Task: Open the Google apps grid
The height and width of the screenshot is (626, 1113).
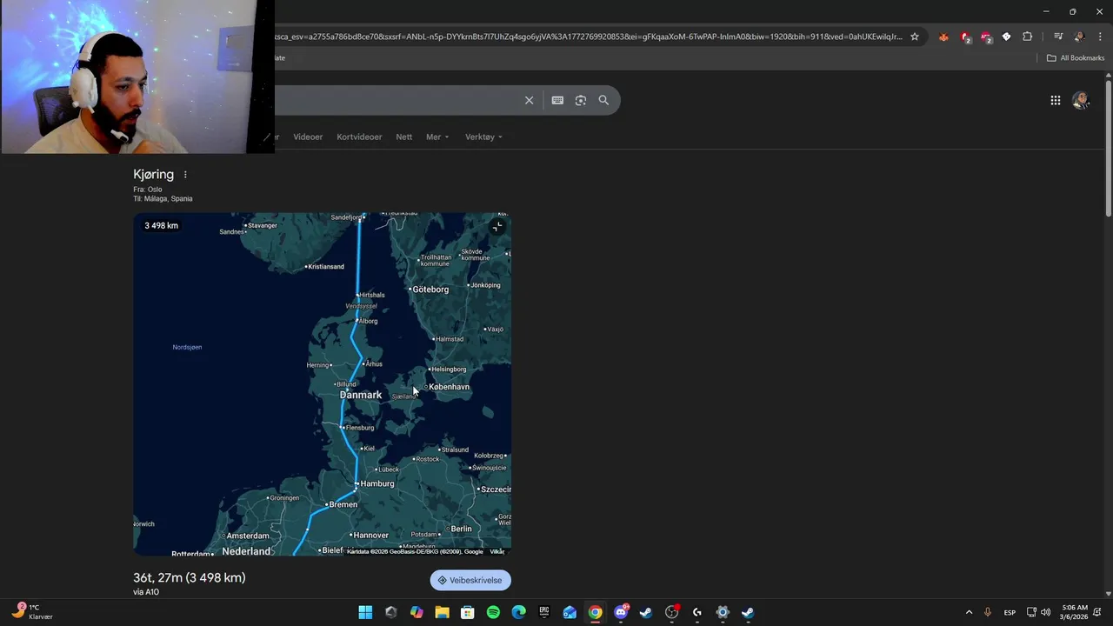Action: tap(1056, 100)
